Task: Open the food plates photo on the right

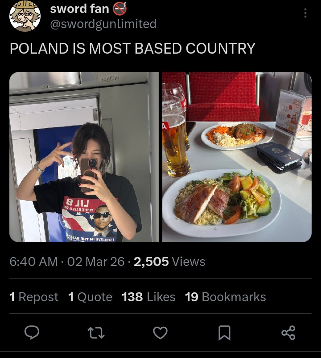Action: [x=237, y=157]
